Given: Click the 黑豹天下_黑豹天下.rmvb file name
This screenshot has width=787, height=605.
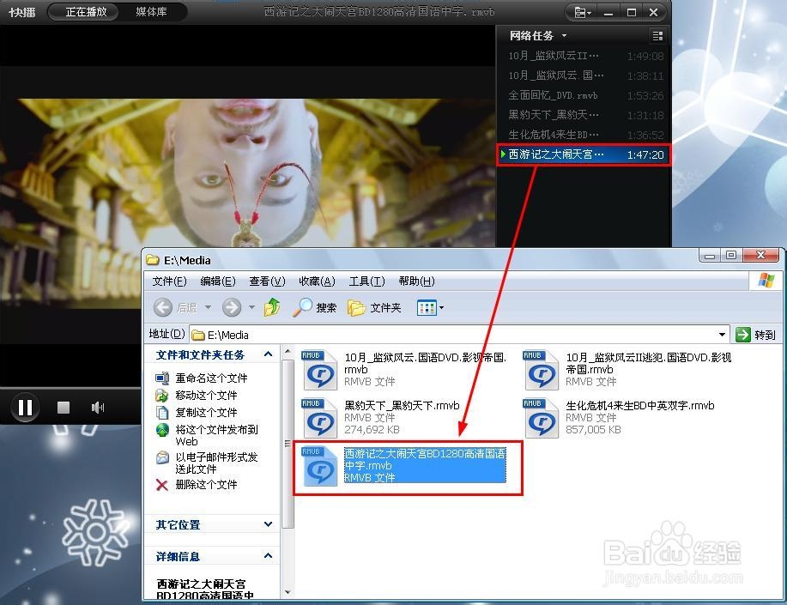Looking at the screenshot, I should [402, 406].
